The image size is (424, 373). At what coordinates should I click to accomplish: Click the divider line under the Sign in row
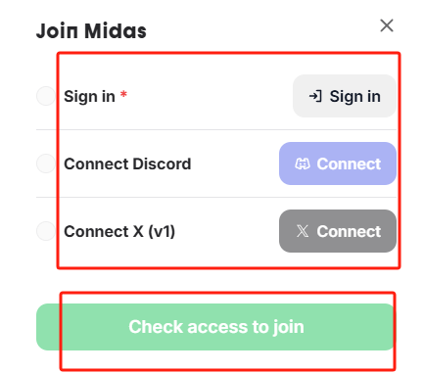[216, 129]
